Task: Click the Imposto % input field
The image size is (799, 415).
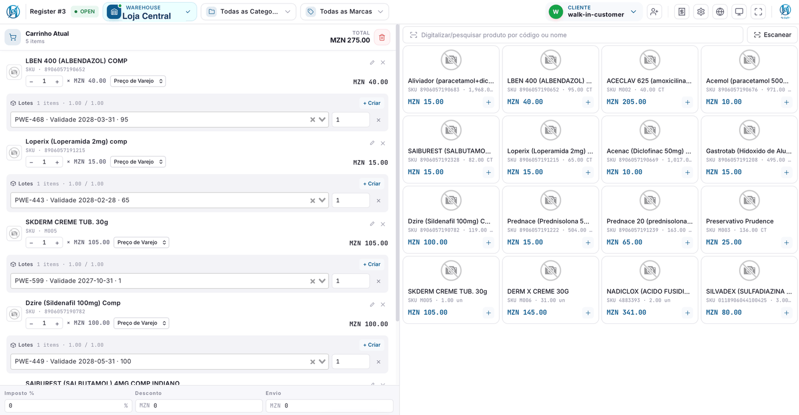Action: click(x=68, y=406)
